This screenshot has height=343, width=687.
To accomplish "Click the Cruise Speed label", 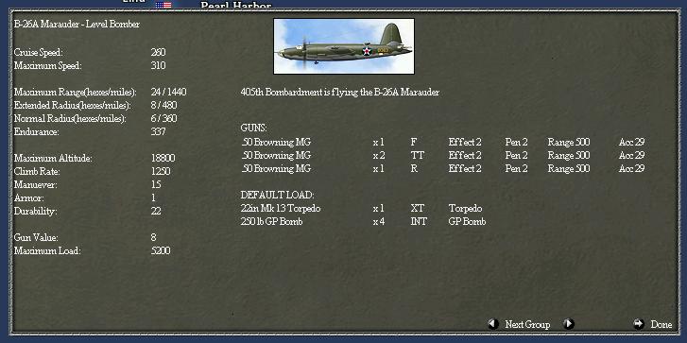I will point(39,53).
